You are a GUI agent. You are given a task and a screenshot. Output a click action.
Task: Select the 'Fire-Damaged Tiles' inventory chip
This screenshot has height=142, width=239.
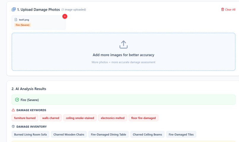(x=181, y=134)
